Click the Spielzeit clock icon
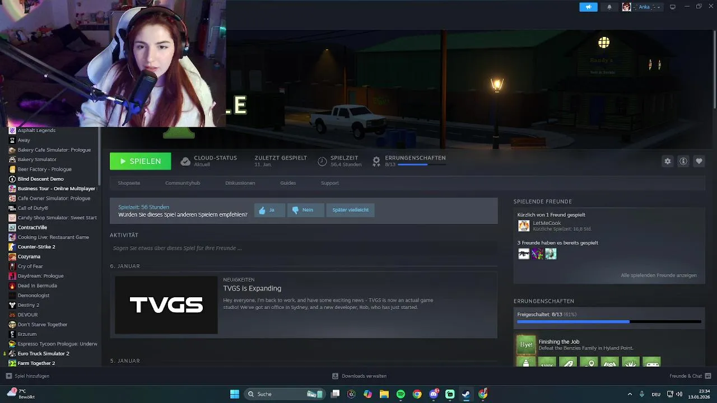Viewport: 717px width, 403px height. tap(322, 162)
